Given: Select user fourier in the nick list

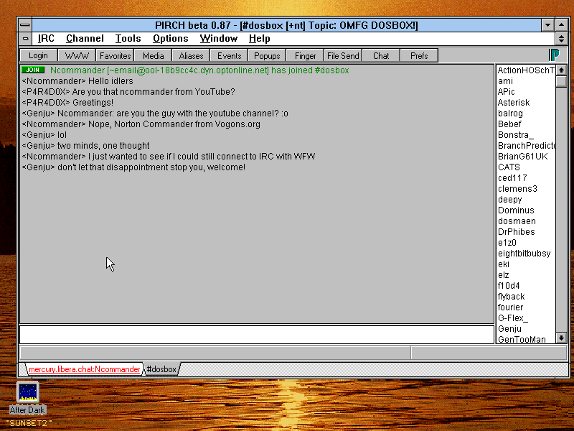Looking at the screenshot, I should point(526,307).
